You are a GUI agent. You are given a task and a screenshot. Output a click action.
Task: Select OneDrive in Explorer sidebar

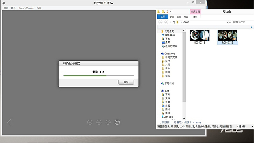tap(170, 54)
